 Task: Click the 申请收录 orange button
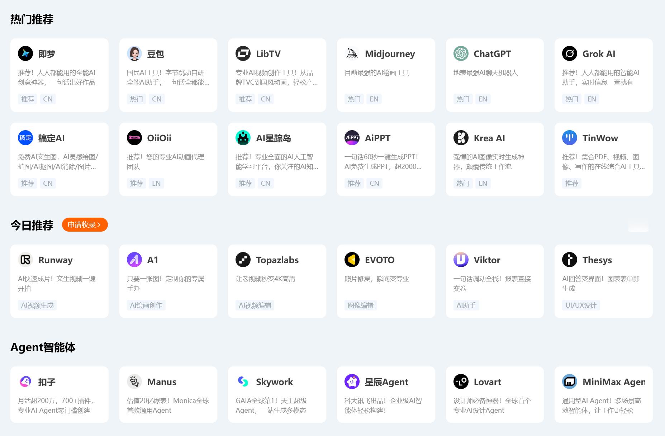[85, 224]
